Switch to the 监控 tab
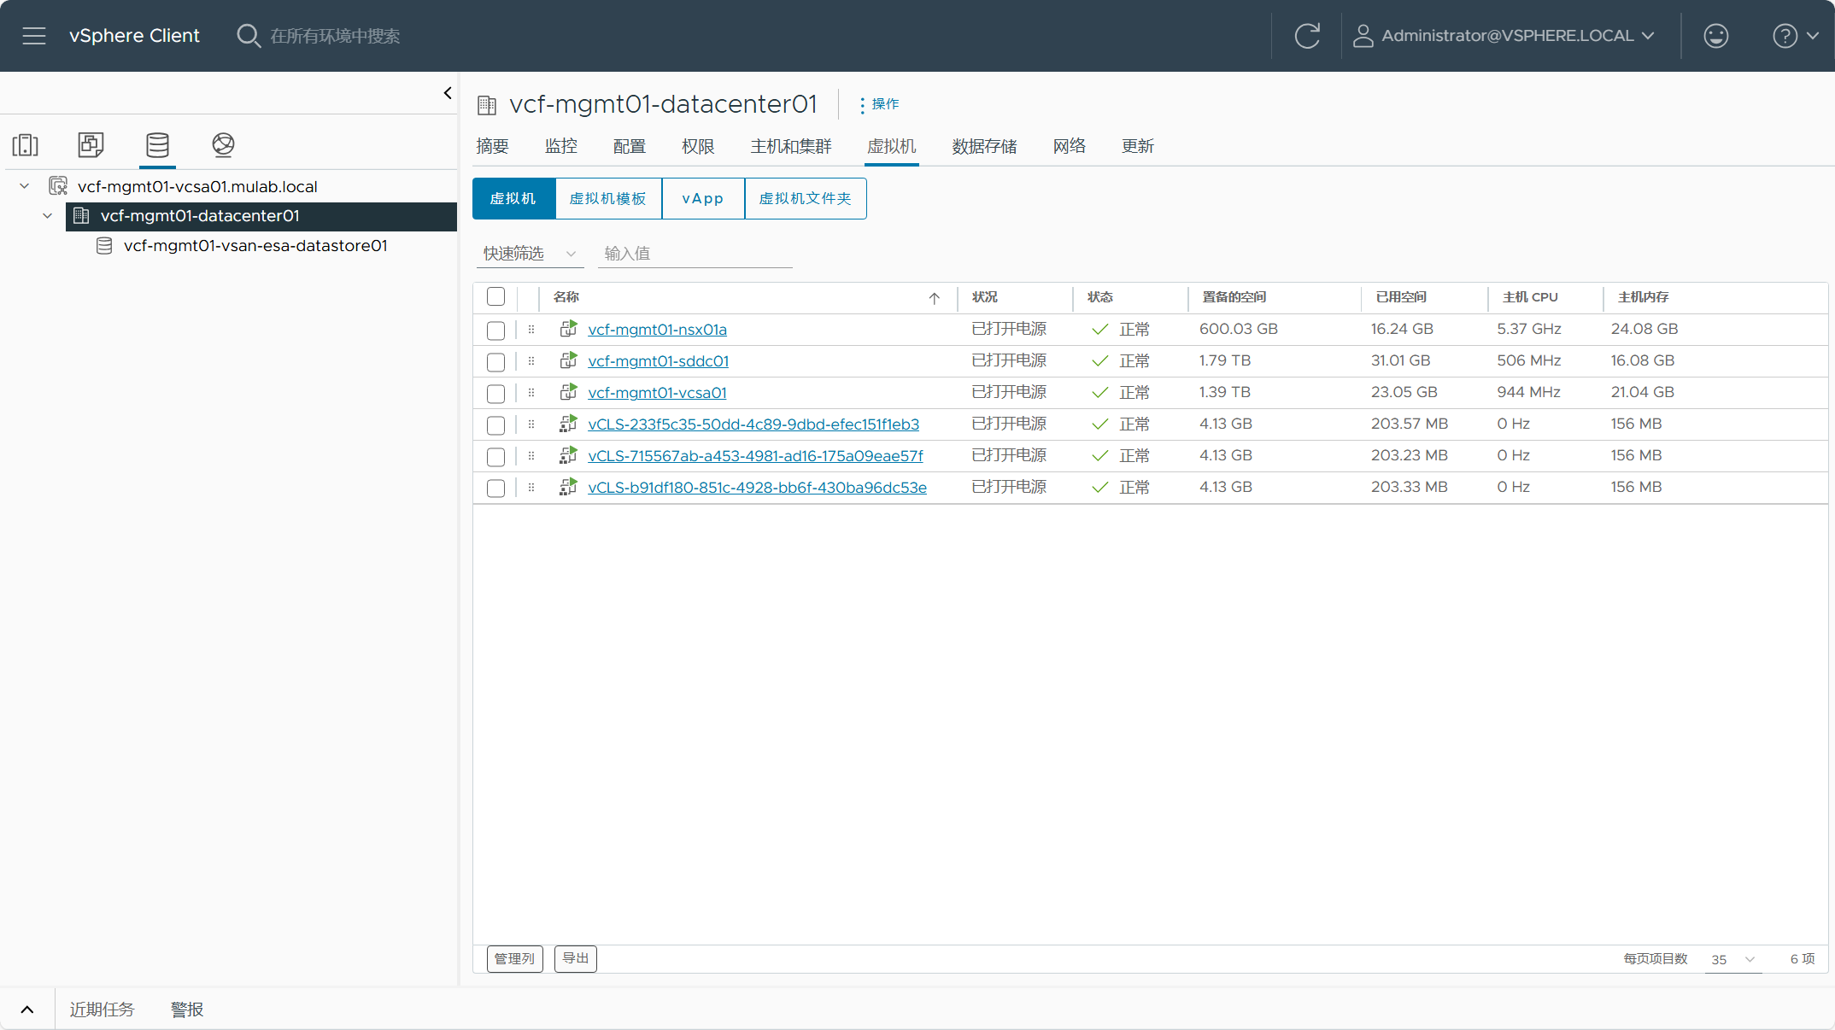1835x1030 pixels. tap(561, 146)
